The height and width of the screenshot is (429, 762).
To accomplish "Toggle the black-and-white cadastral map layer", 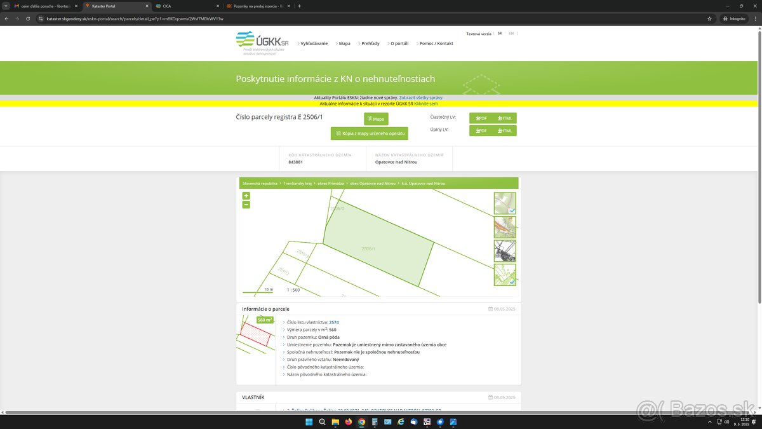I will [505, 251].
